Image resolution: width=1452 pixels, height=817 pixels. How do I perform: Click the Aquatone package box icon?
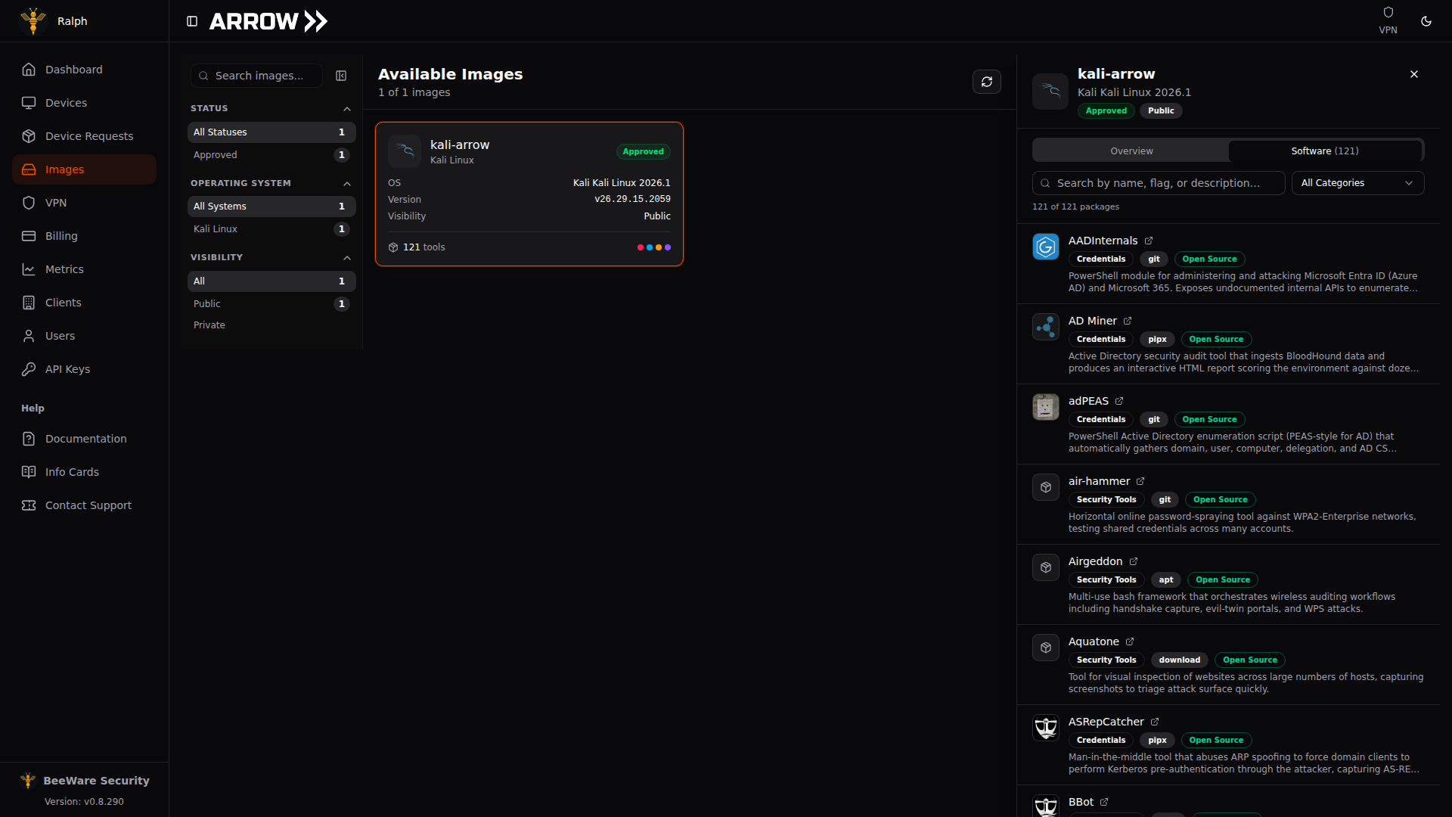point(1046,648)
